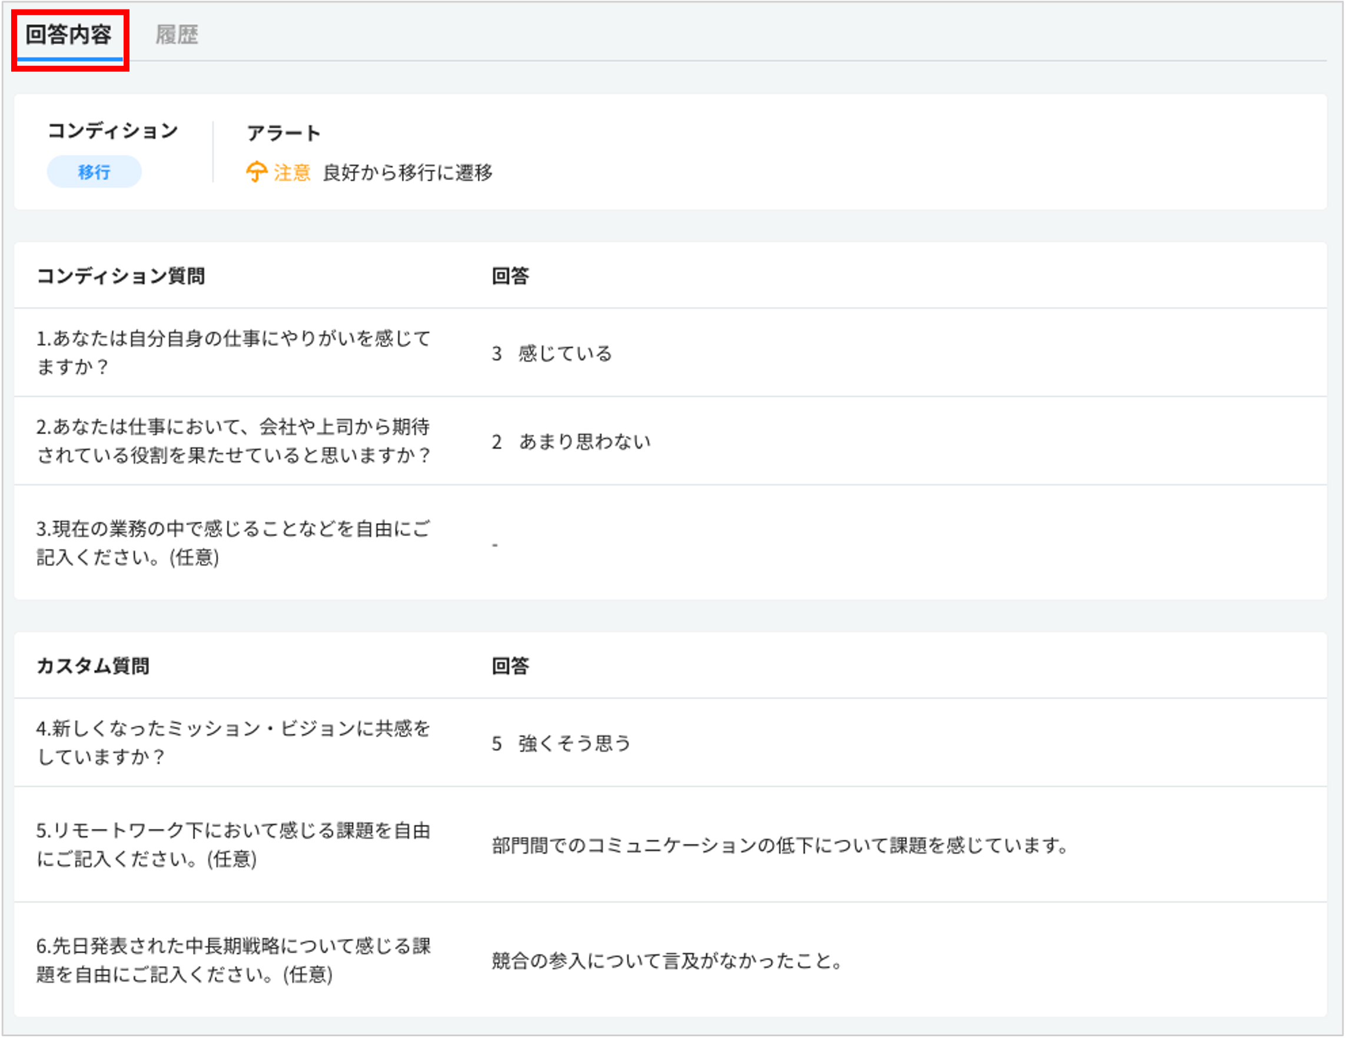This screenshot has width=1346, height=1038.
Task: Click question 1 about やりがい
Action: [233, 352]
